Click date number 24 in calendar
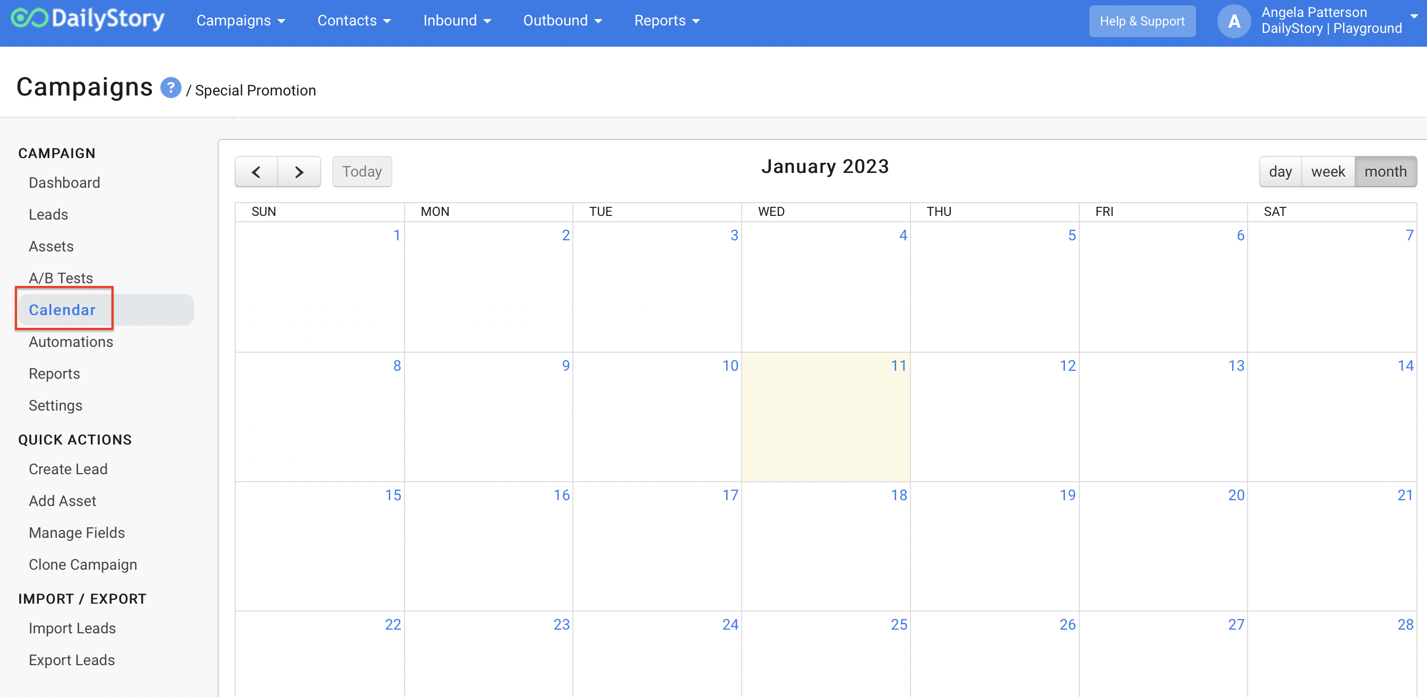 pos(730,624)
